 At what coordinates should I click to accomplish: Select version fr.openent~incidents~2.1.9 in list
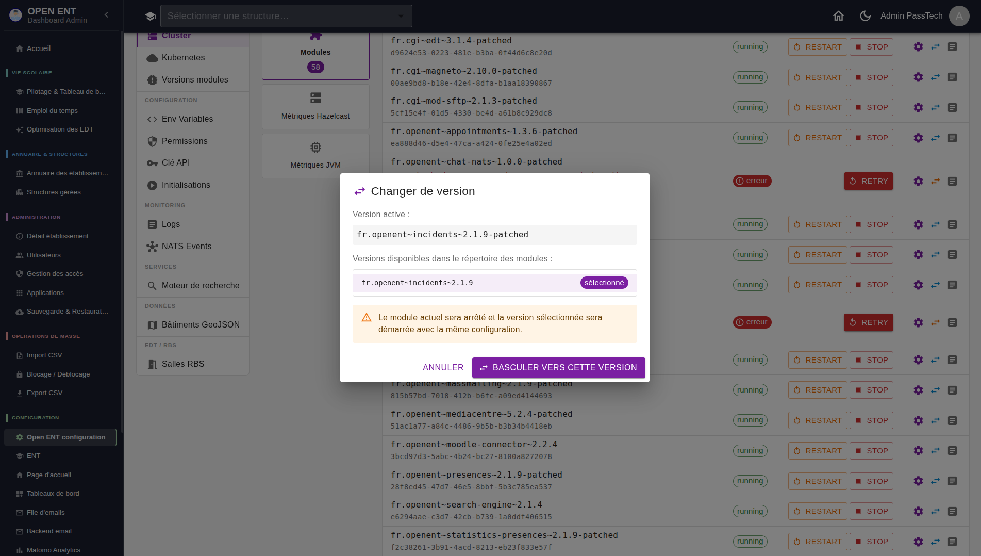click(494, 283)
